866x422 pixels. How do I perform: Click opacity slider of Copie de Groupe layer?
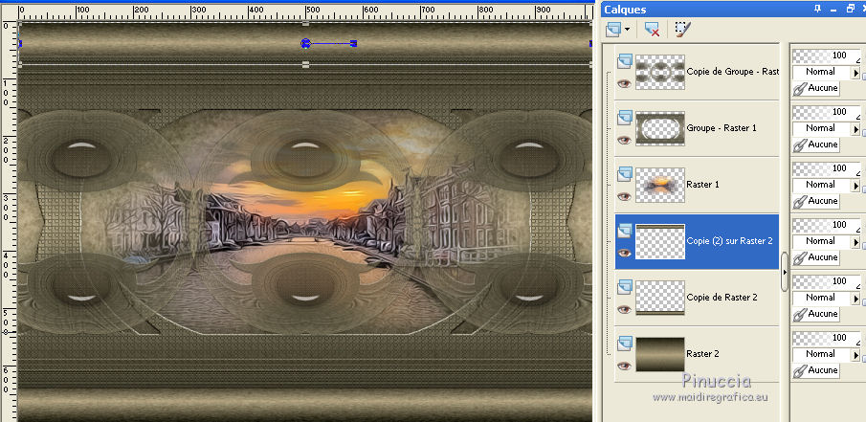(826, 56)
